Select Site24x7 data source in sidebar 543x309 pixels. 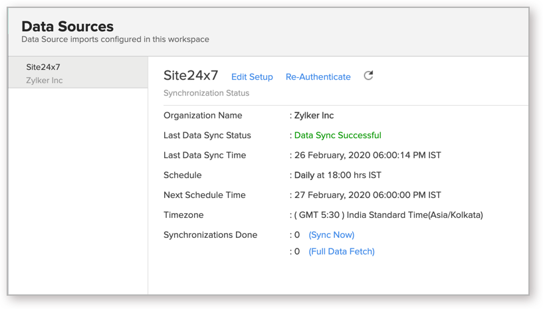click(x=78, y=73)
